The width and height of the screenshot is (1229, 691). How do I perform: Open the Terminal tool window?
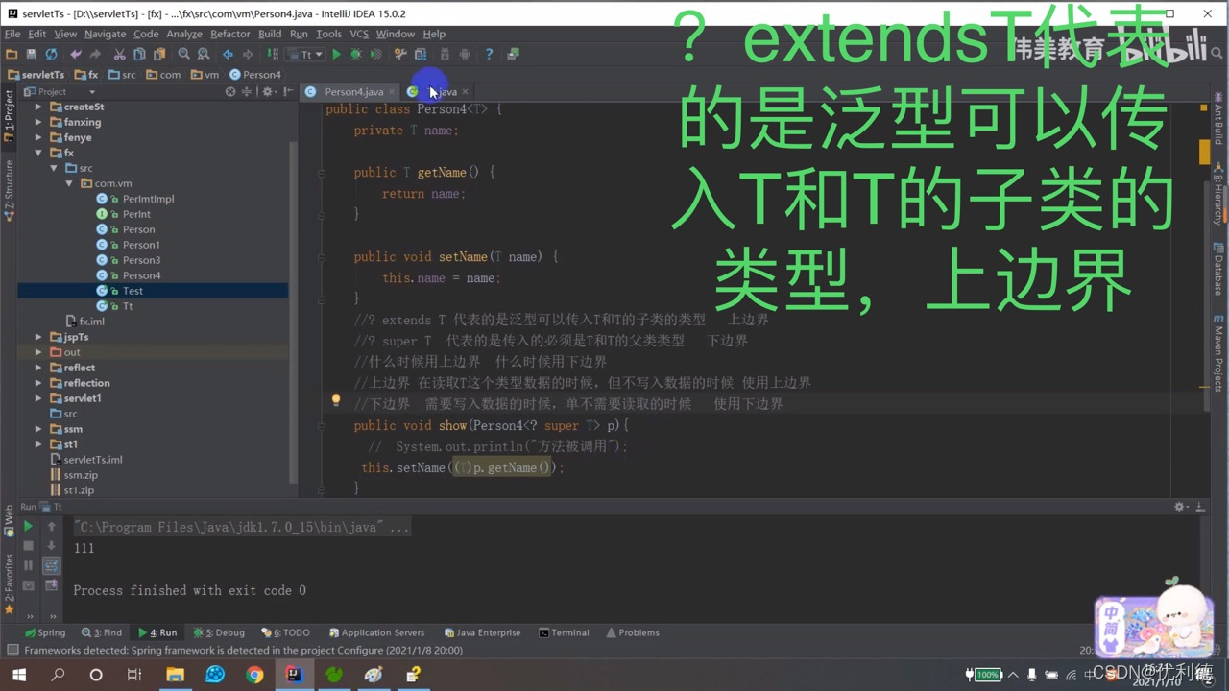click(x=564, y=632)
